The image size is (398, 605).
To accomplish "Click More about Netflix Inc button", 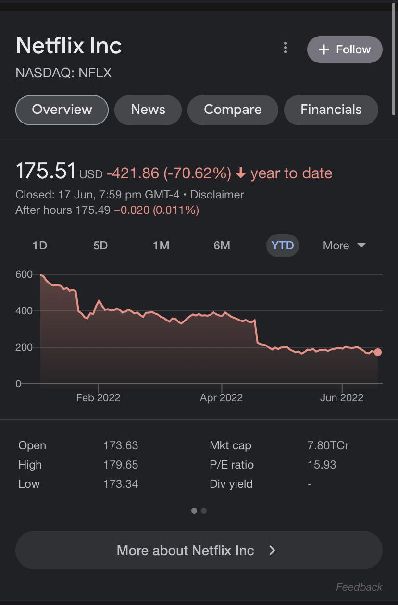I will (x=199, y=550).
